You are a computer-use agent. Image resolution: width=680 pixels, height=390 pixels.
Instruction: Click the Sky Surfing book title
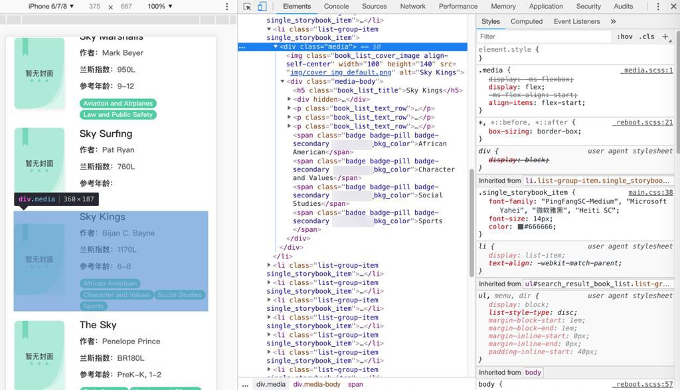point(106,134)
